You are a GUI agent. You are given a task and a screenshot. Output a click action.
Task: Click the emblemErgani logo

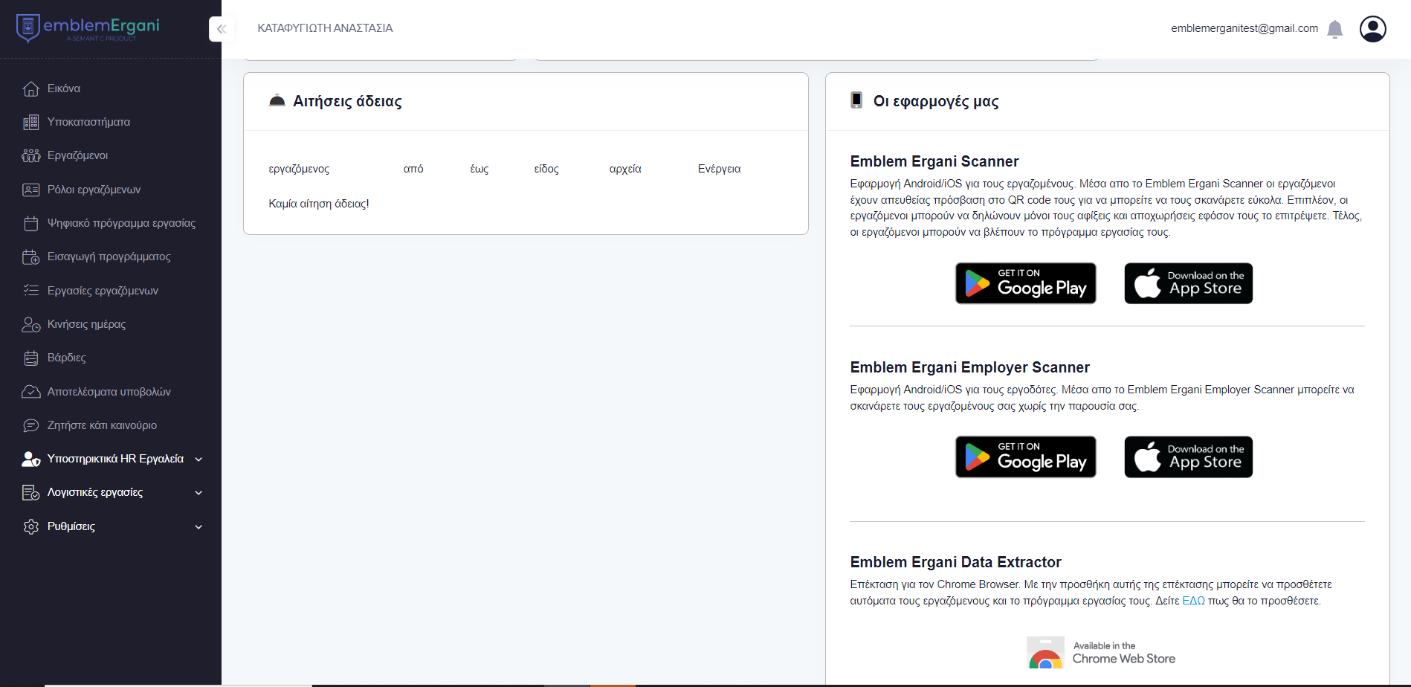pos(88,28)
